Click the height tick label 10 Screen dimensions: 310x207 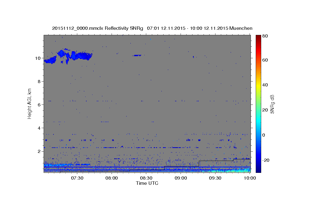coord(38,58)
